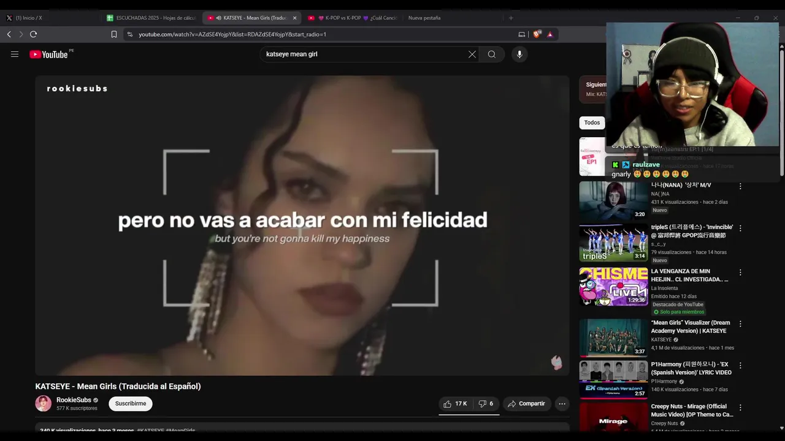This screenshot has width=785, height=441.
Task: View site information icon in address bar
Action: pyautogui.click(x=129, y=34)
